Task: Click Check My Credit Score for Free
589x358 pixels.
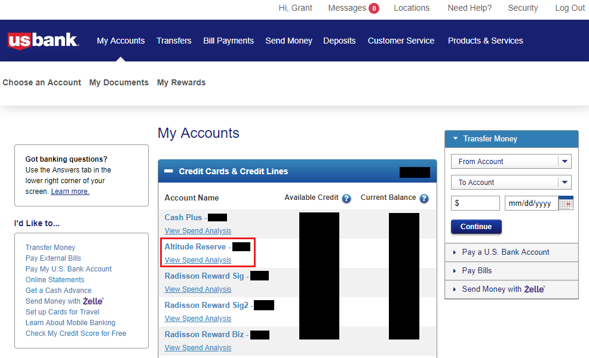Action: click(76, 333)
